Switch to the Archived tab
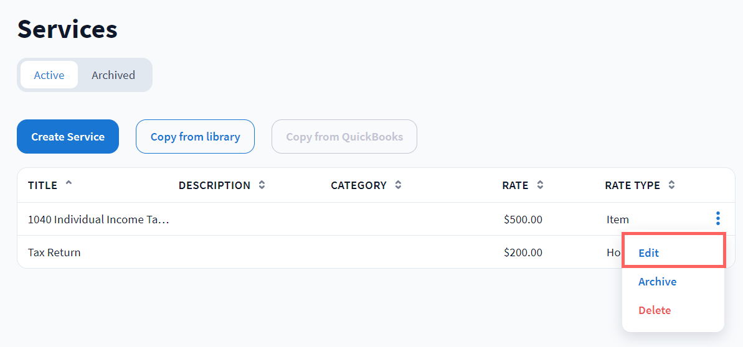Viewport: 743px width, 347px height. pyautogui.click(x=113, y=75)
